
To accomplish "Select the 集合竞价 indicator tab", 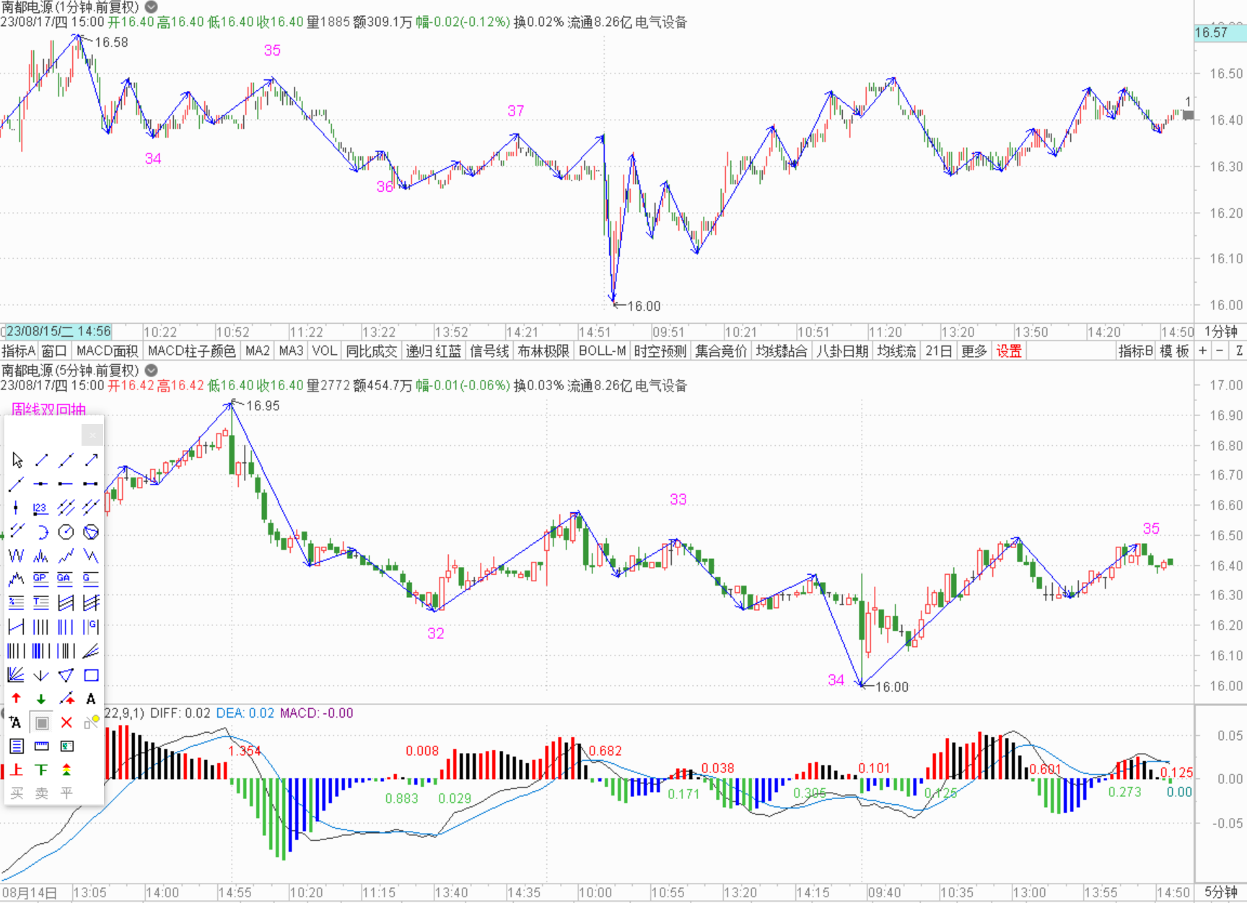I will [721, 351].
